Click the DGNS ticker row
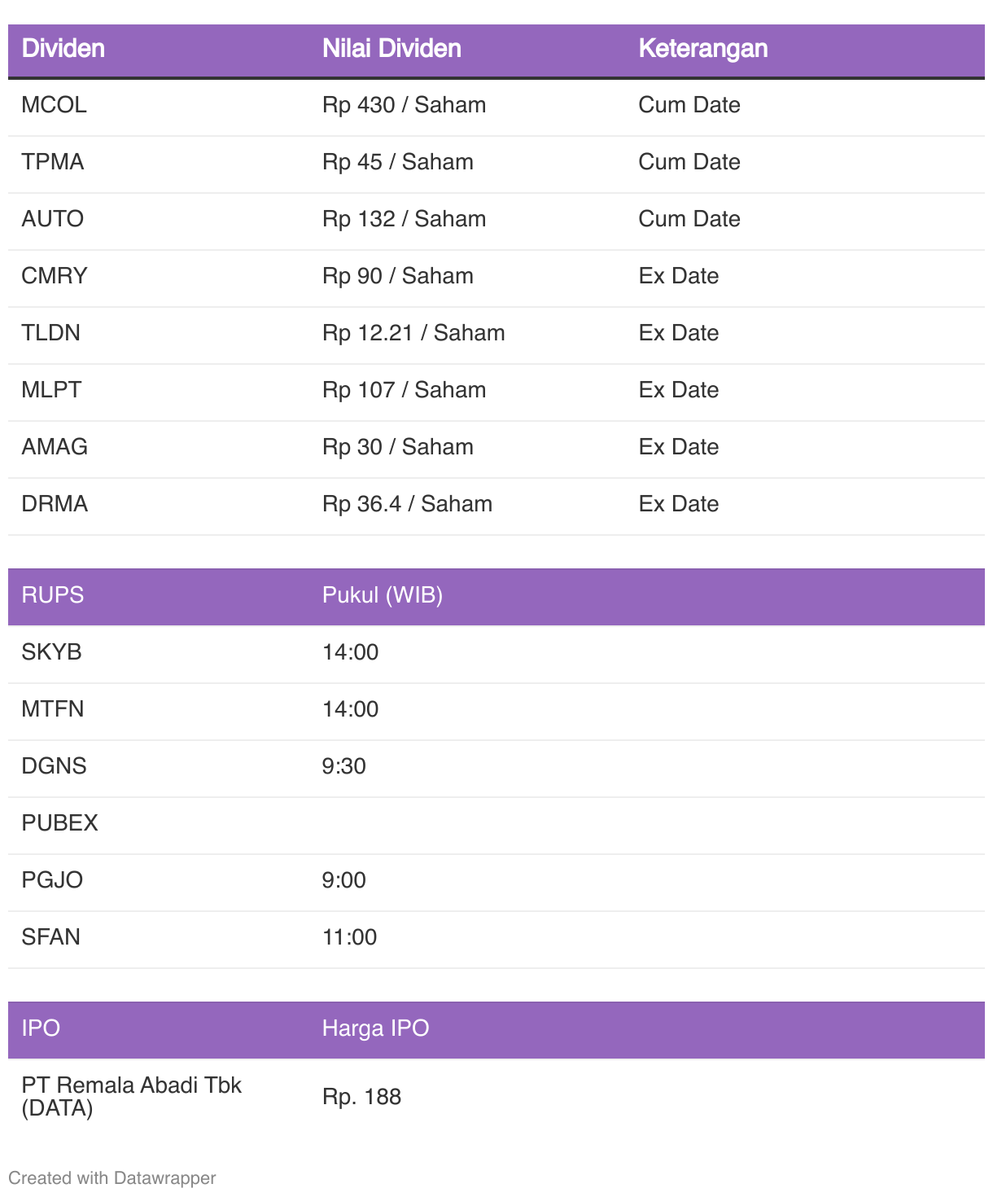 [496, 766]
